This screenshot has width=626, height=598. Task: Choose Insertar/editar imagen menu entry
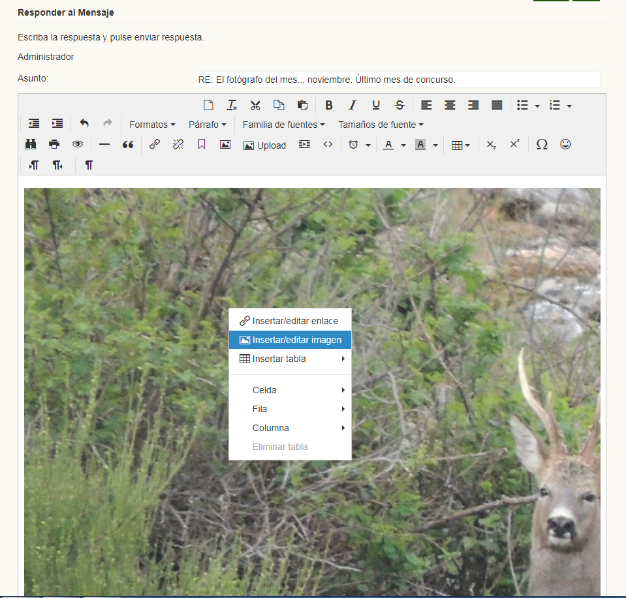click(x=290, y=340)
